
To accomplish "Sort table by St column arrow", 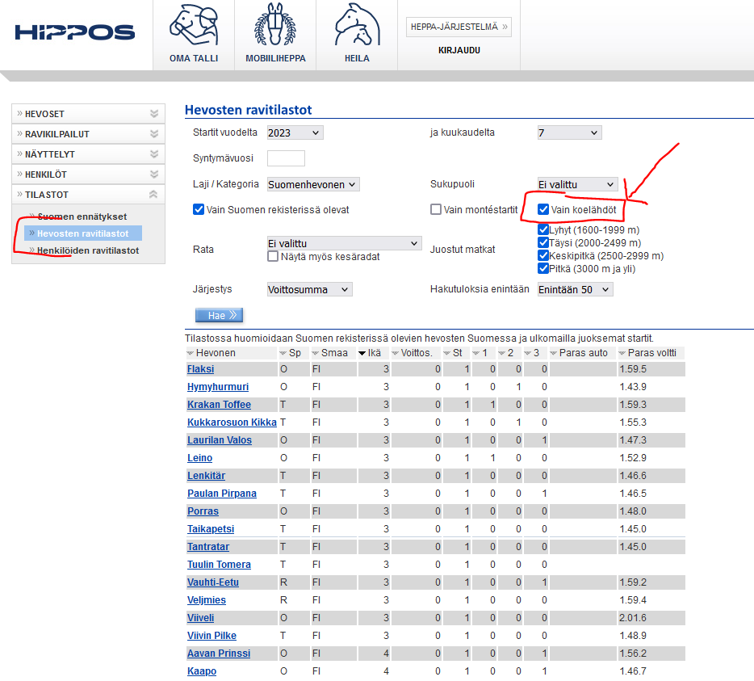I will 447,353.
